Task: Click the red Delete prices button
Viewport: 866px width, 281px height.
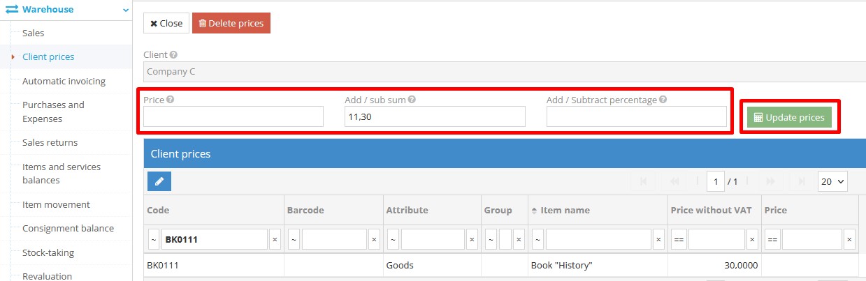Action: [x=231, y=23]
